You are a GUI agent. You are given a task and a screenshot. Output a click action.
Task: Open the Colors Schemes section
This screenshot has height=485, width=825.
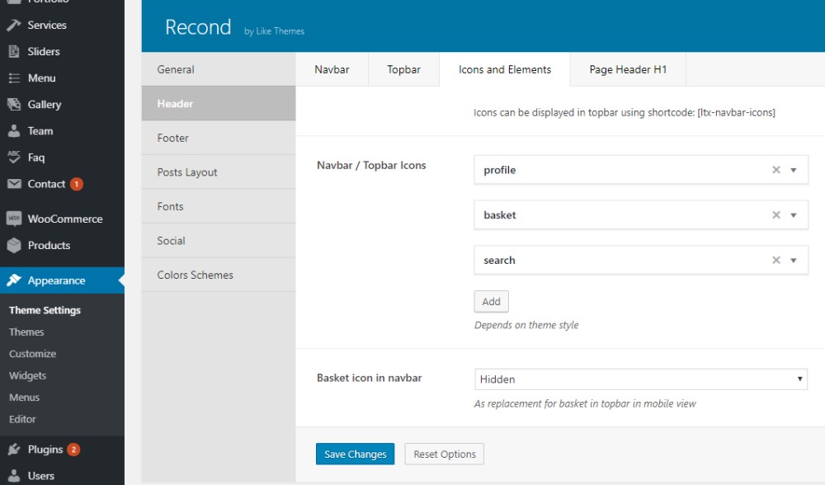click(219, 275)
